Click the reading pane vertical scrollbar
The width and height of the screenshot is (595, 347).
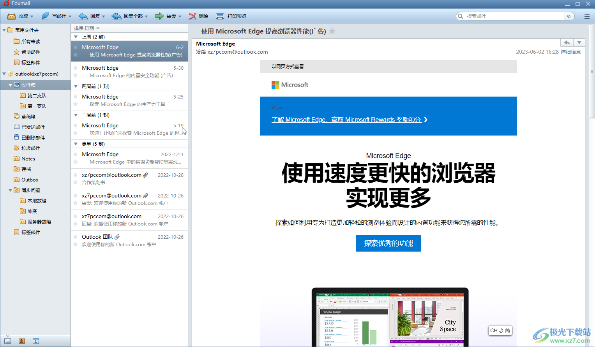tap(592, 71)
